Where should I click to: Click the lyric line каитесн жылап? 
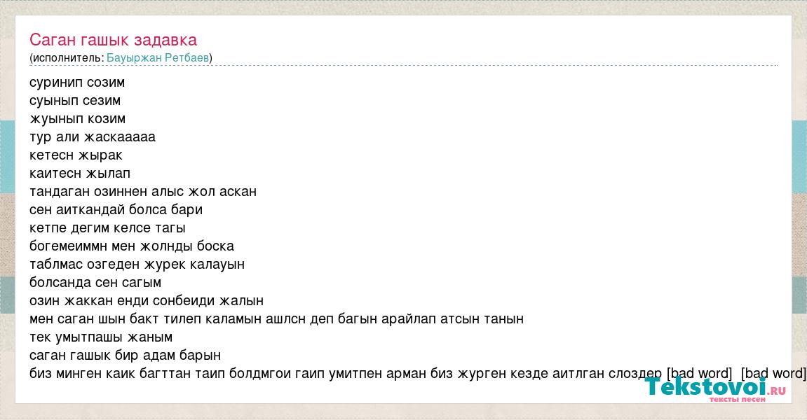click(80, 174)
